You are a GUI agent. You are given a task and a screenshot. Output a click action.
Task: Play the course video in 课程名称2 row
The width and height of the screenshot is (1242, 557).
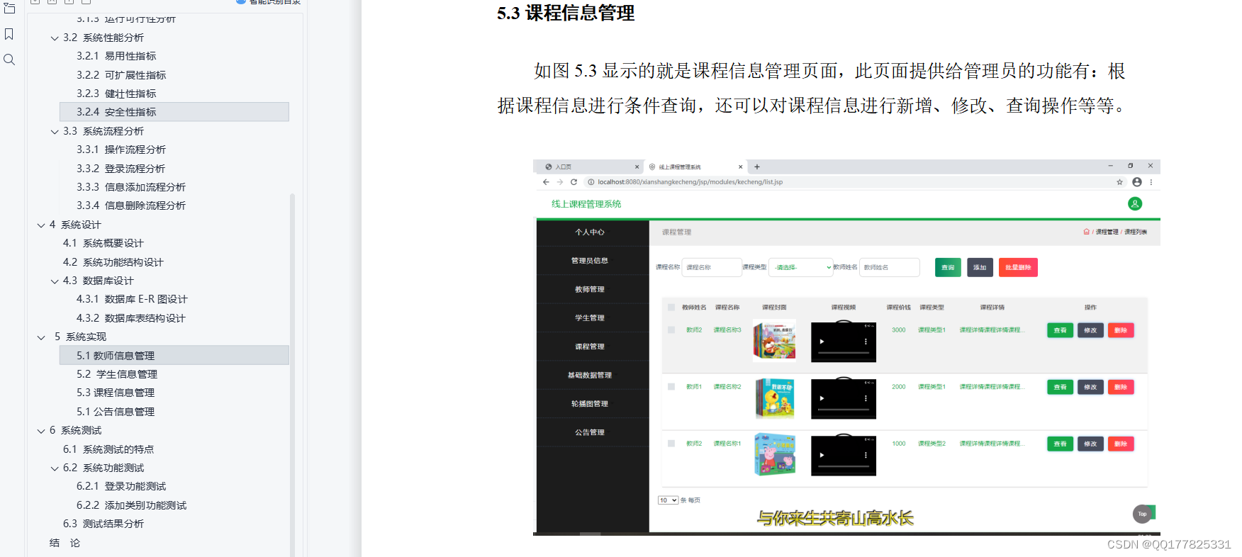point(822,398)
